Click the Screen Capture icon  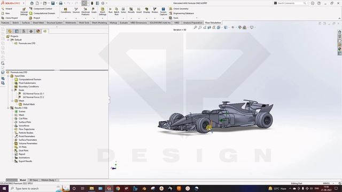163,11
